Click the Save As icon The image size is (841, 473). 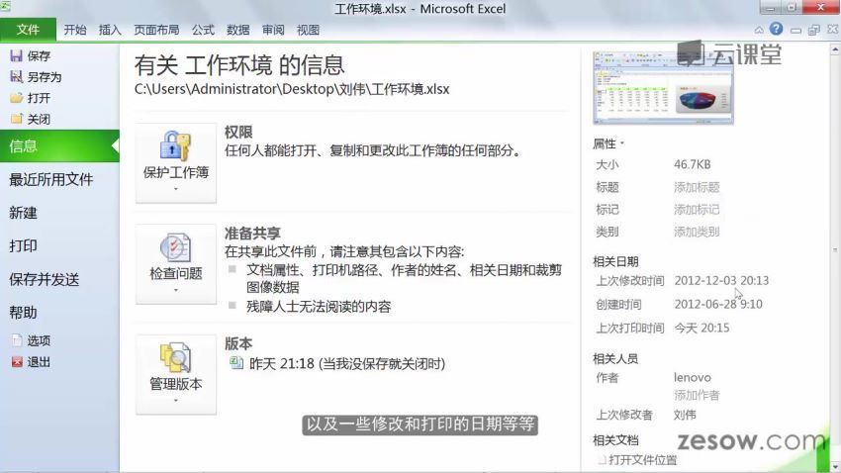tap(16, 76)
